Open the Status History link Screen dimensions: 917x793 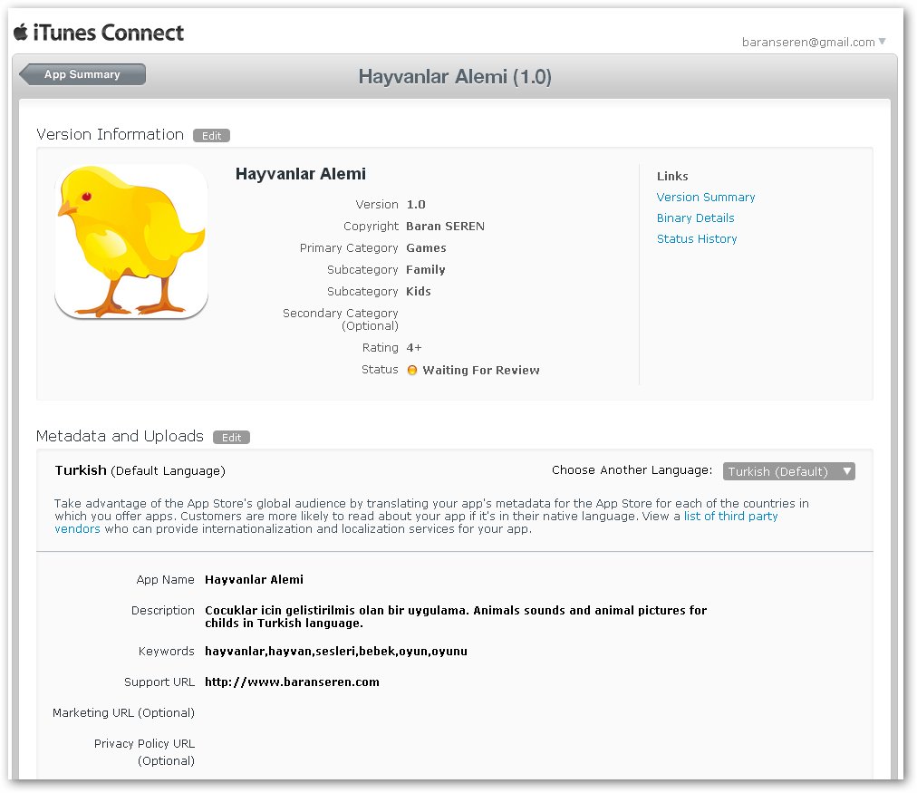(697, 238)
